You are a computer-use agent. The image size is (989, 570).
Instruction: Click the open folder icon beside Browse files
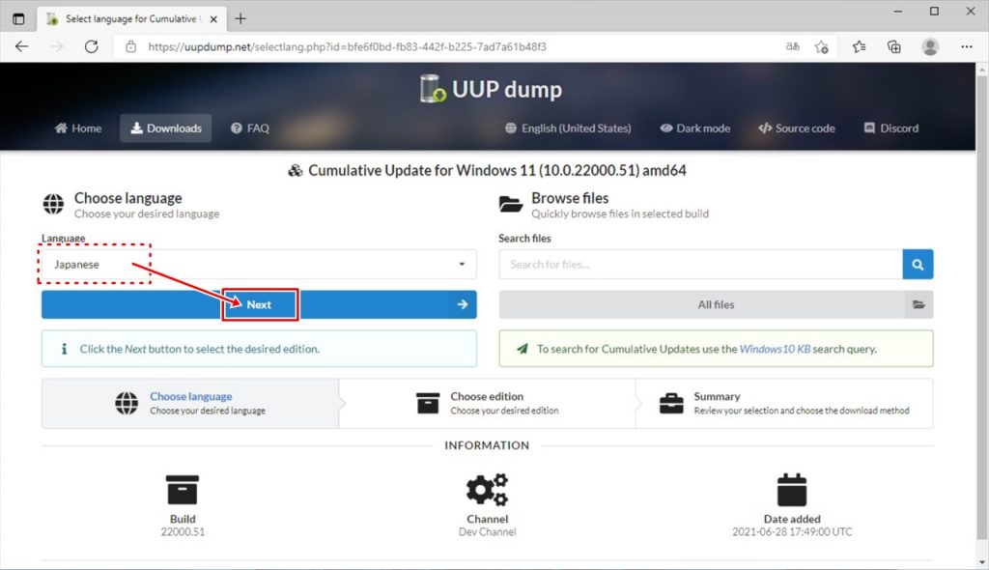[x=510, y=205]
